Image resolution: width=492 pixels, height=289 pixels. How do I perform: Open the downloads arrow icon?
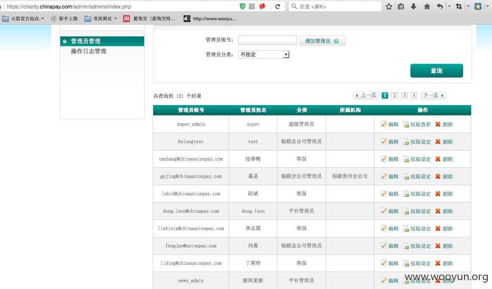(x=414, y=6)
